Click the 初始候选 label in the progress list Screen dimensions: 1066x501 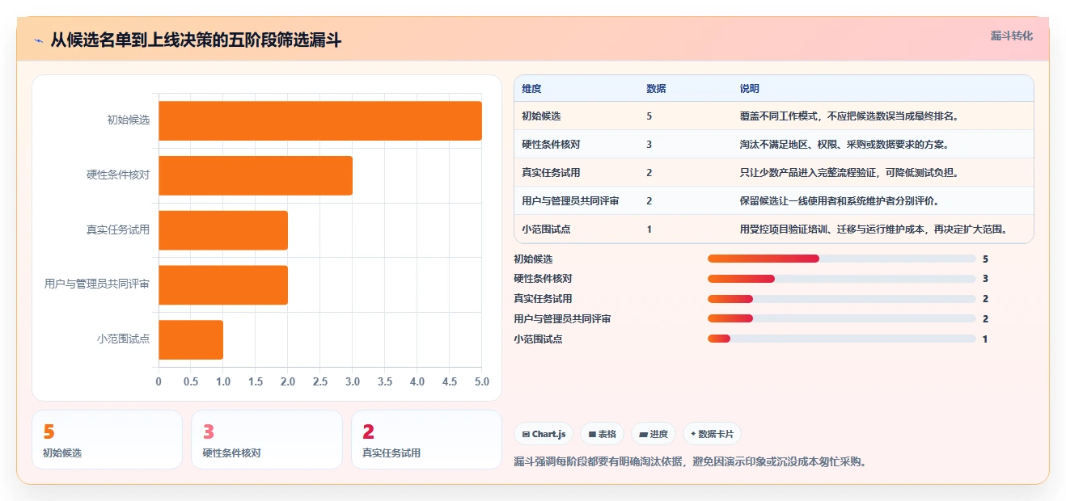533,259
